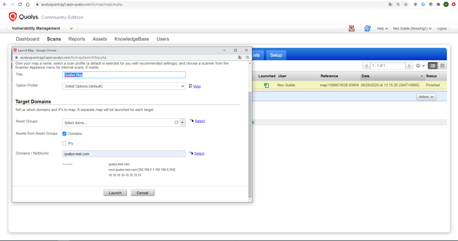Click the 08/29/2020 at 13:15:25 date cell

(x=390, y=85)
